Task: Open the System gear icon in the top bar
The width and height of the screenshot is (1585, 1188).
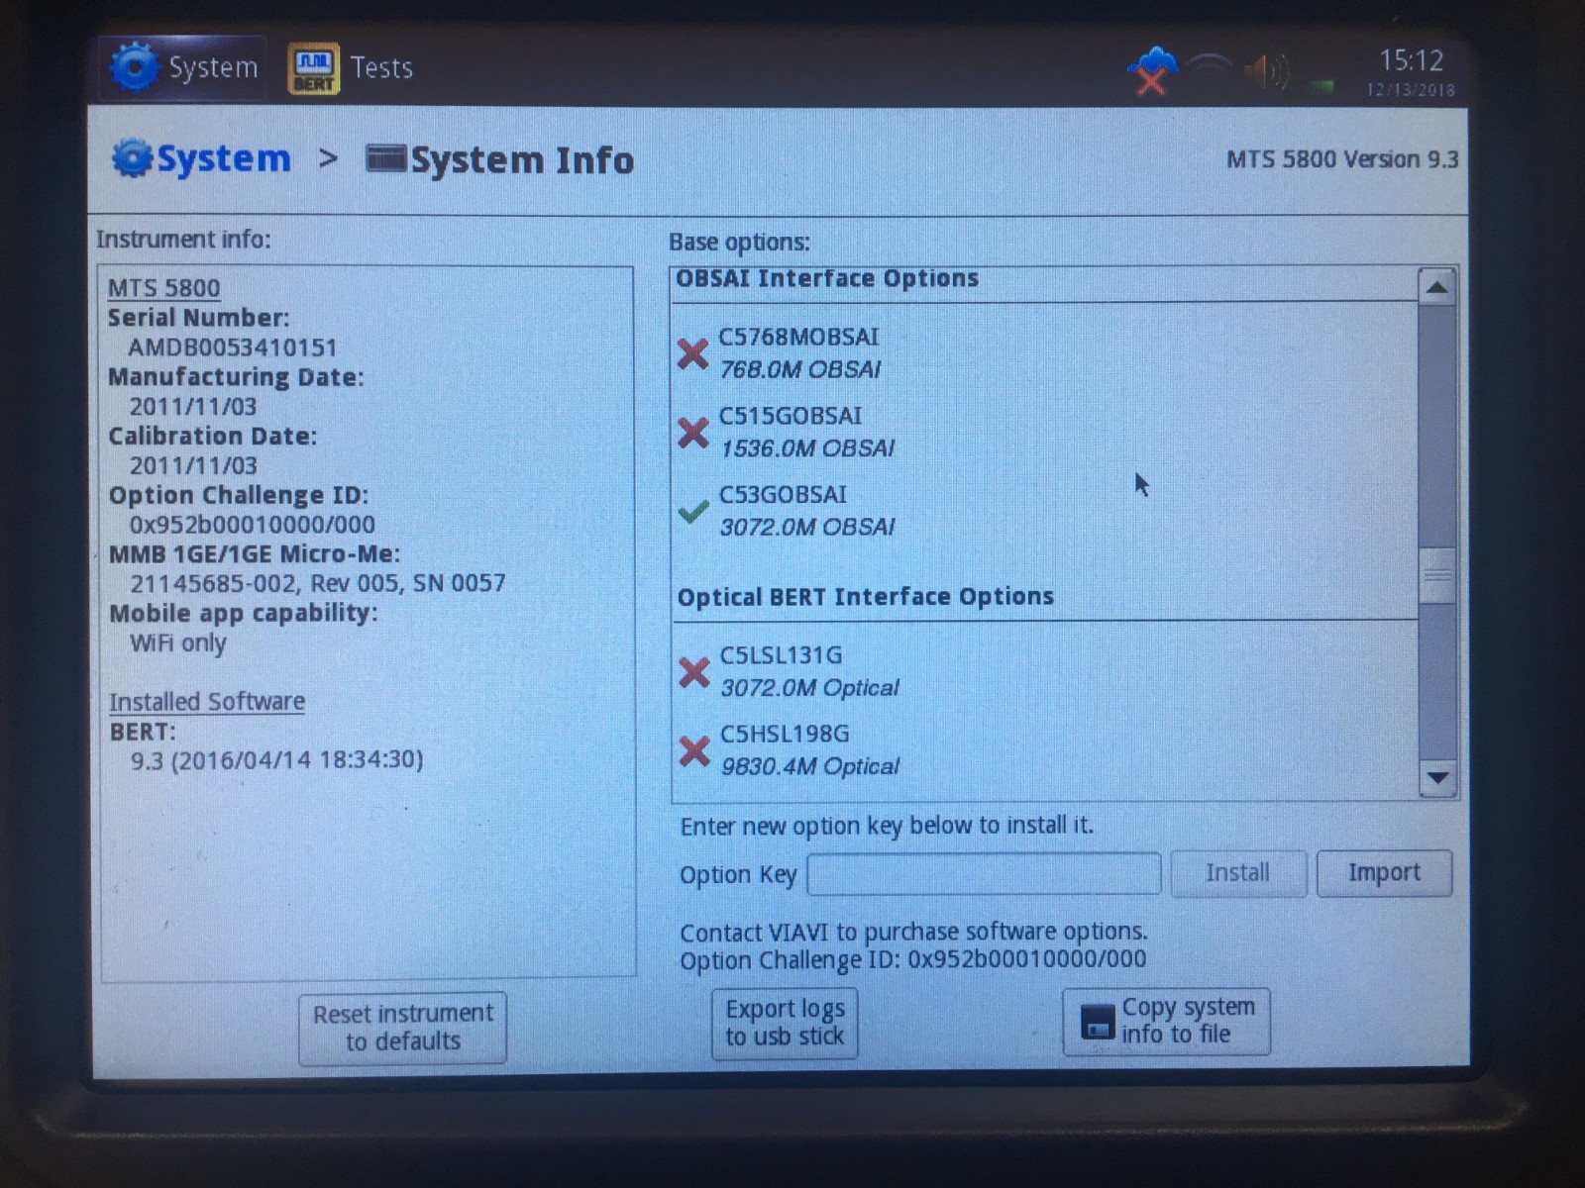Action: click(137, 65)
